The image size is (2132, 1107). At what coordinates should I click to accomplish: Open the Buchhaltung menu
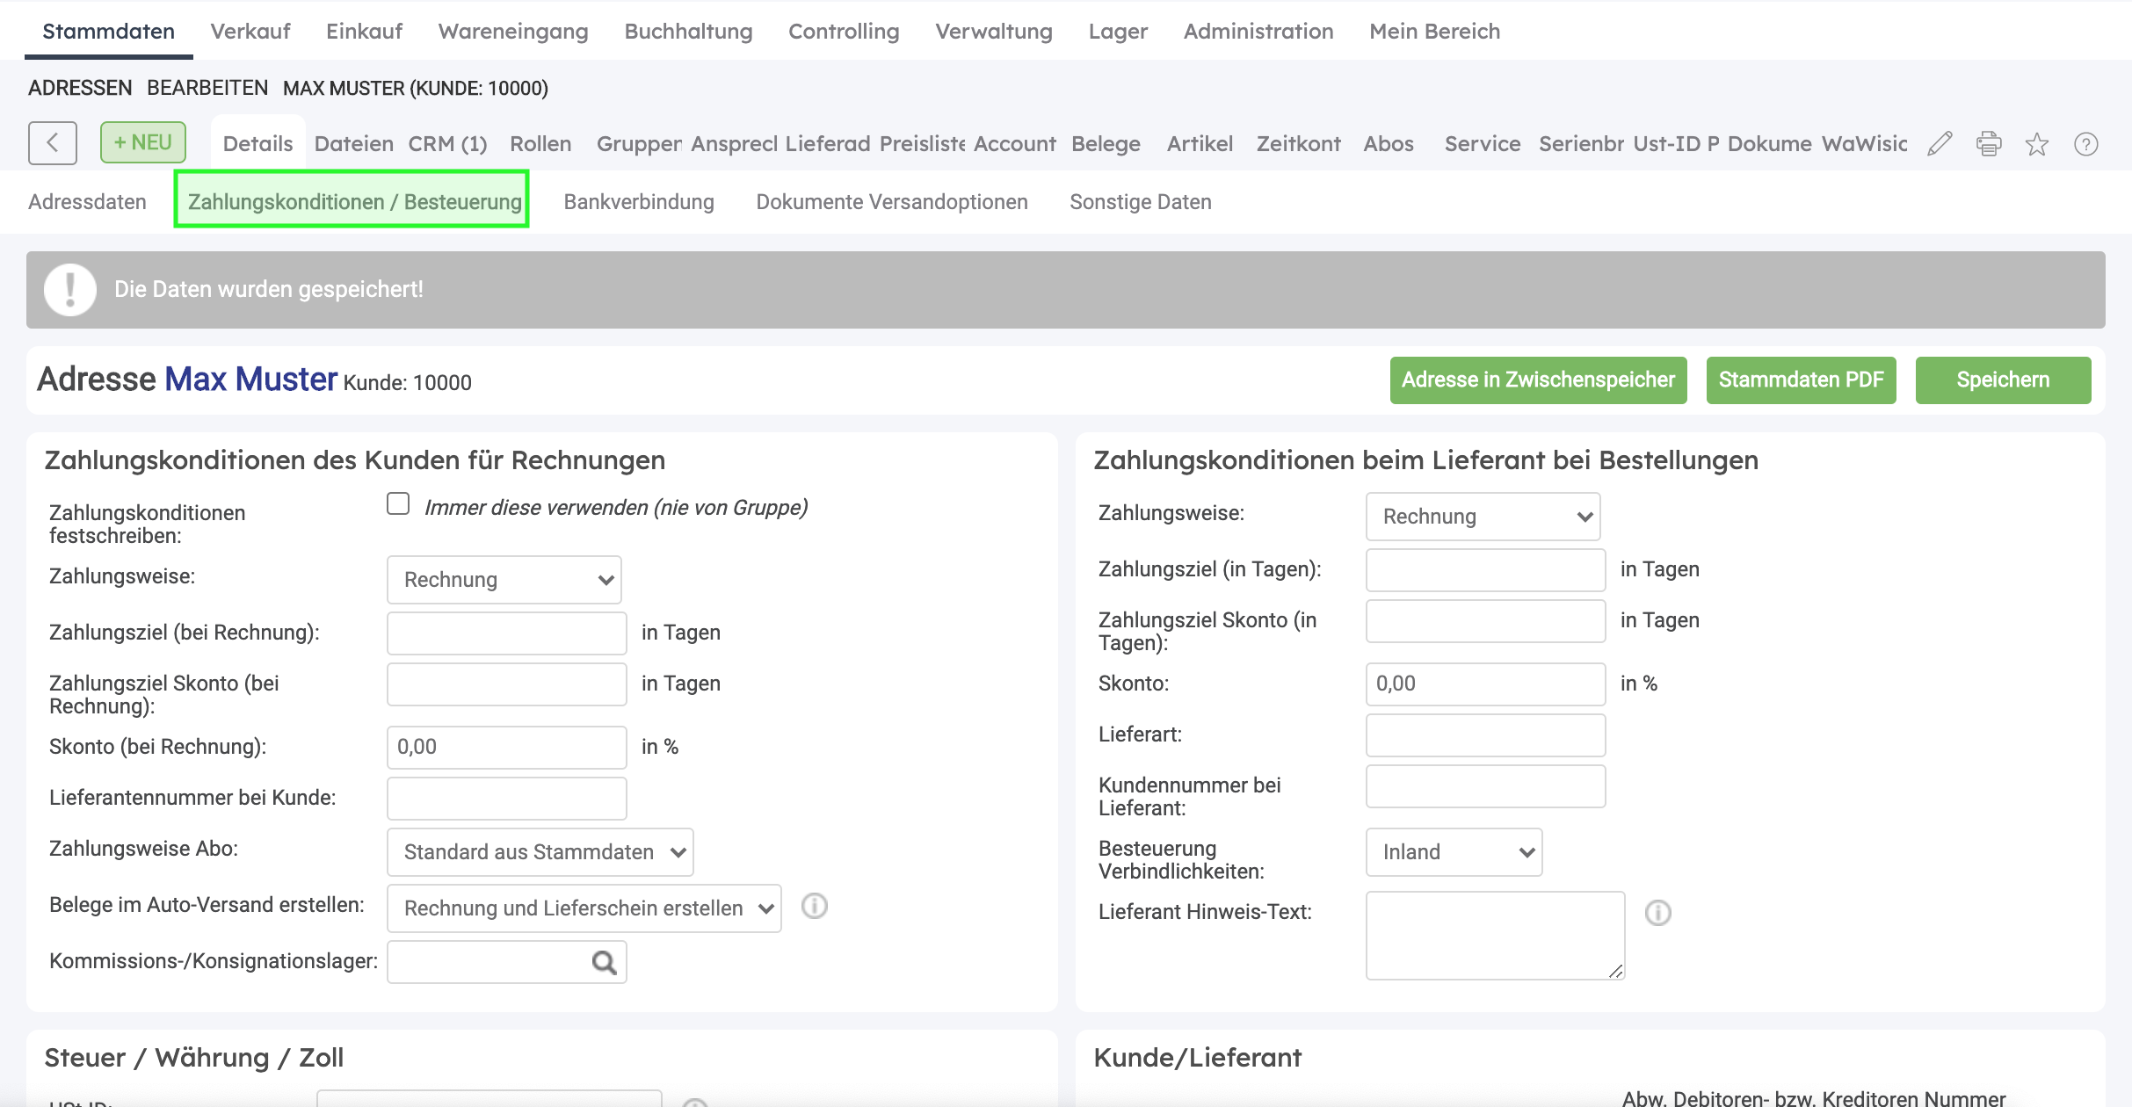pyautogui.click(x=688, y=32)
